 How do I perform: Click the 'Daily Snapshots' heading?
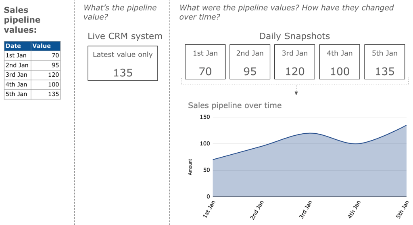point(294,36)
